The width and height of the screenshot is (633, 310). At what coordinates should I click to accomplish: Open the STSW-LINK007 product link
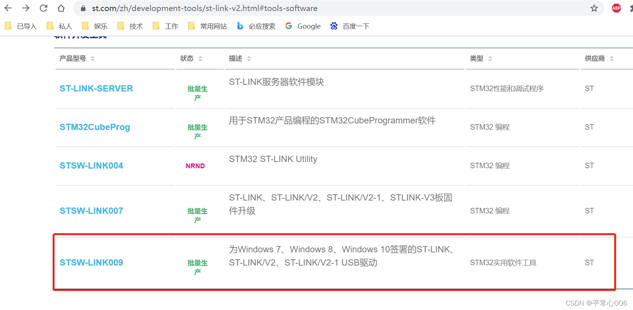91,211
